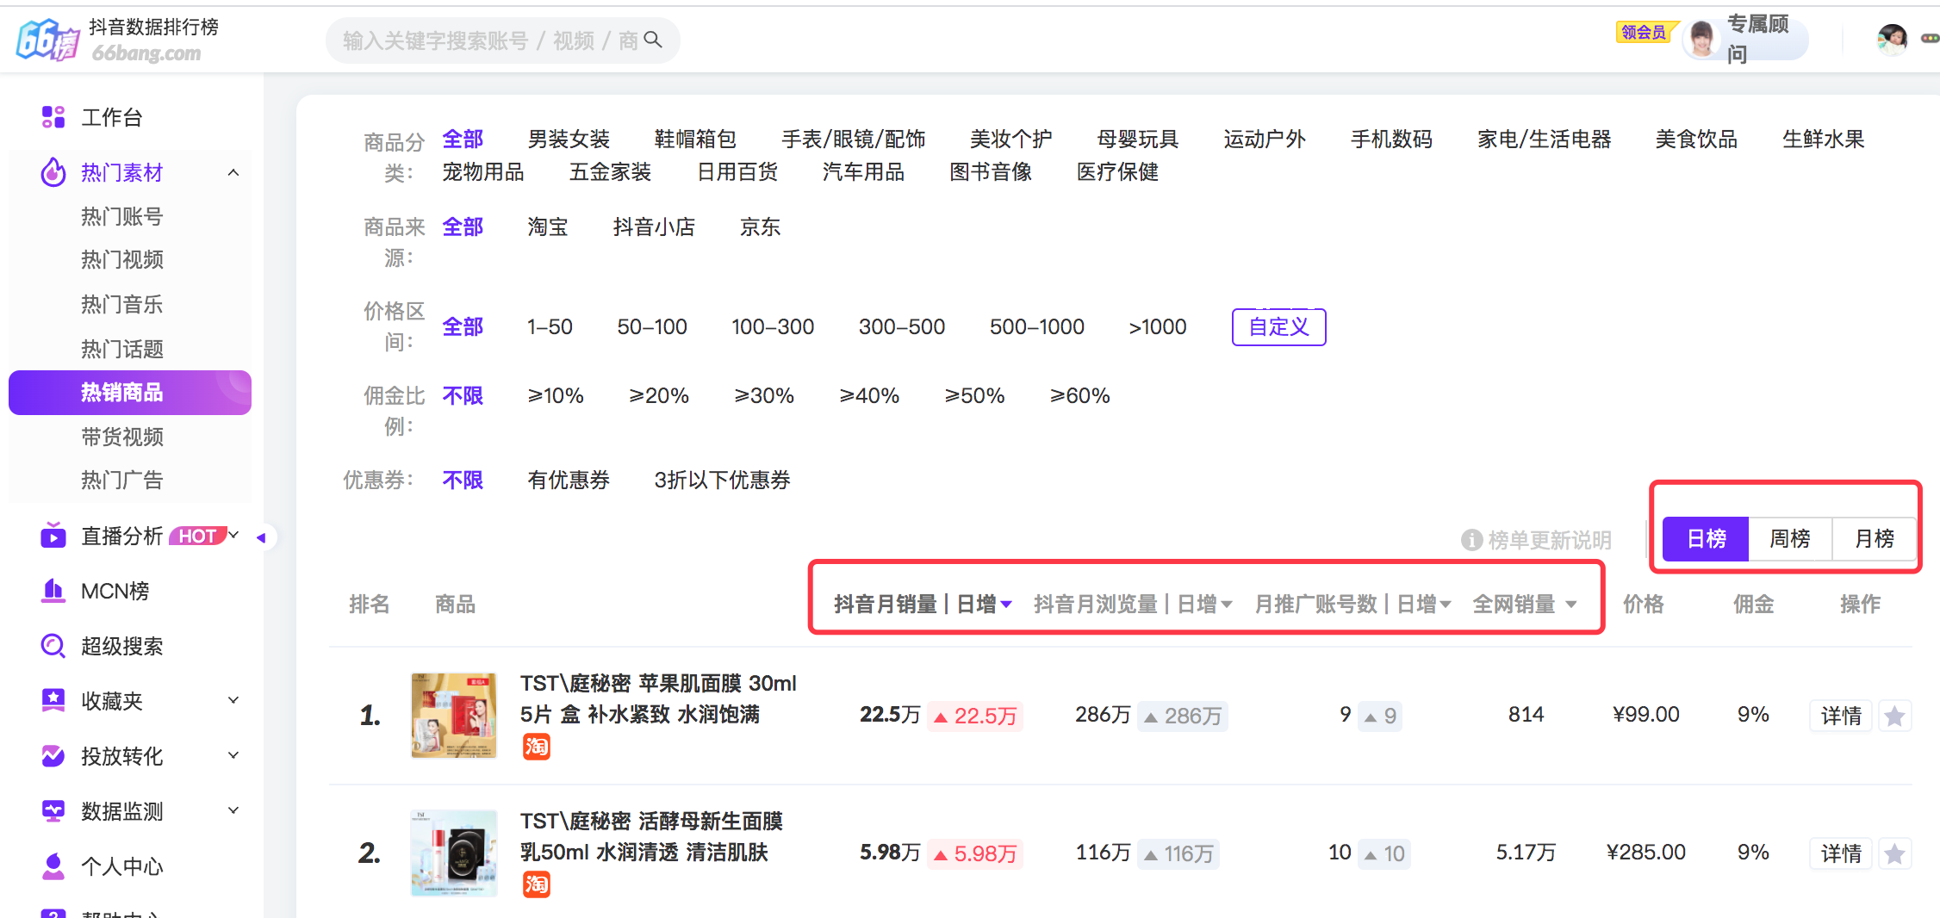Switch to the 日榜 tab

coord(1706,539)
